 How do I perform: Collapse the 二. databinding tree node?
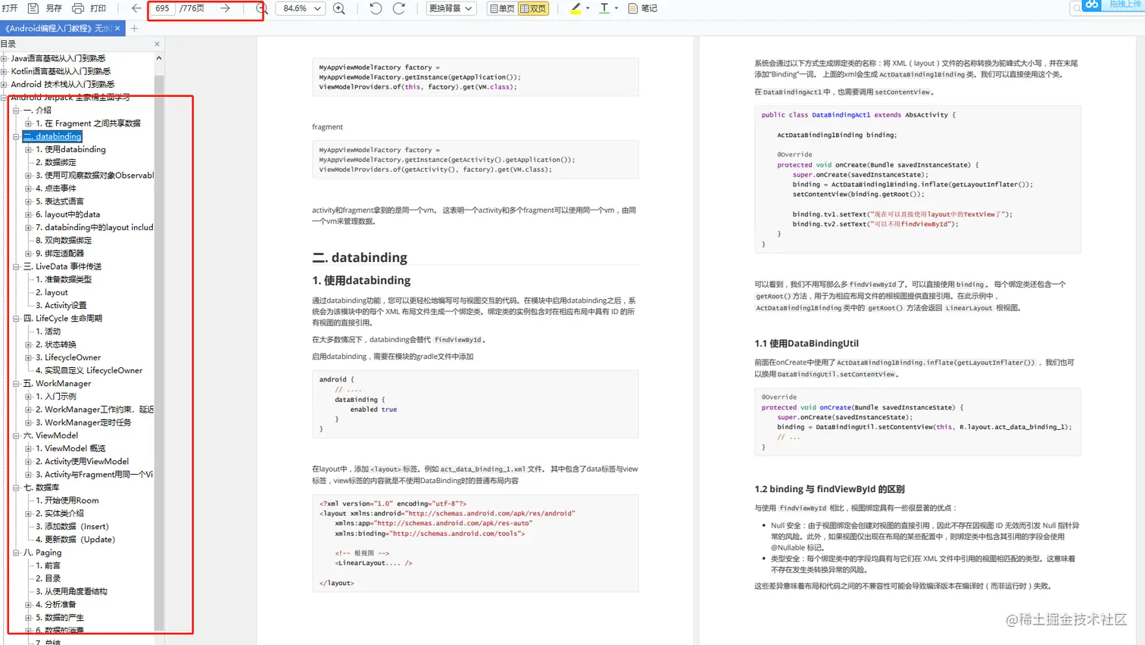coord(16,136)
